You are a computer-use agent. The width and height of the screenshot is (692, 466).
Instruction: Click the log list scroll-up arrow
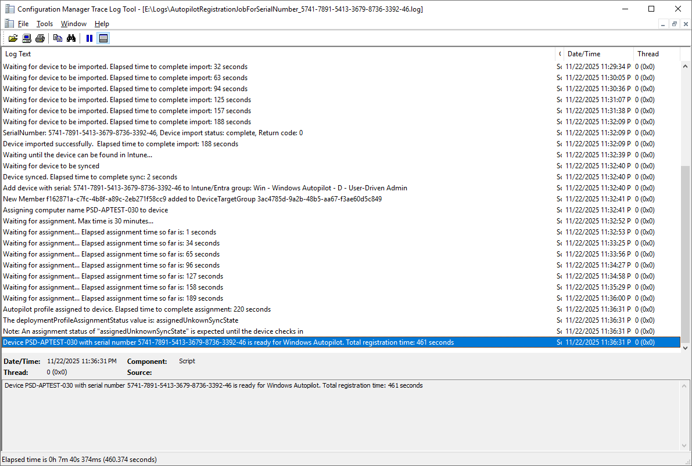[685, 66]
